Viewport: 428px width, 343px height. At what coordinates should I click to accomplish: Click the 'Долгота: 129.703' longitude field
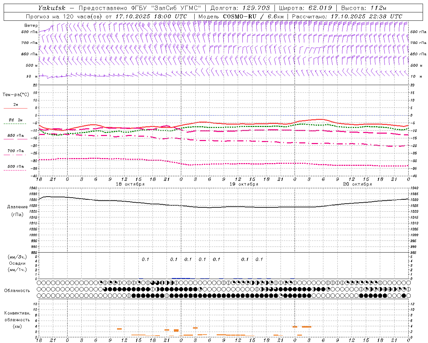pos(240,8)
